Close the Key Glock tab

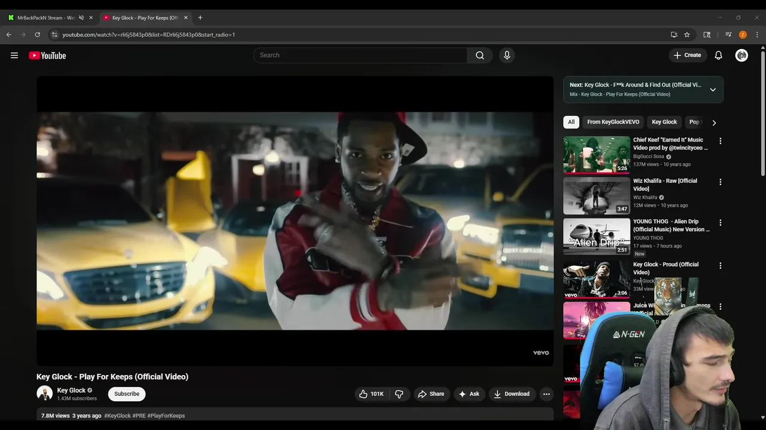point(186,18)
